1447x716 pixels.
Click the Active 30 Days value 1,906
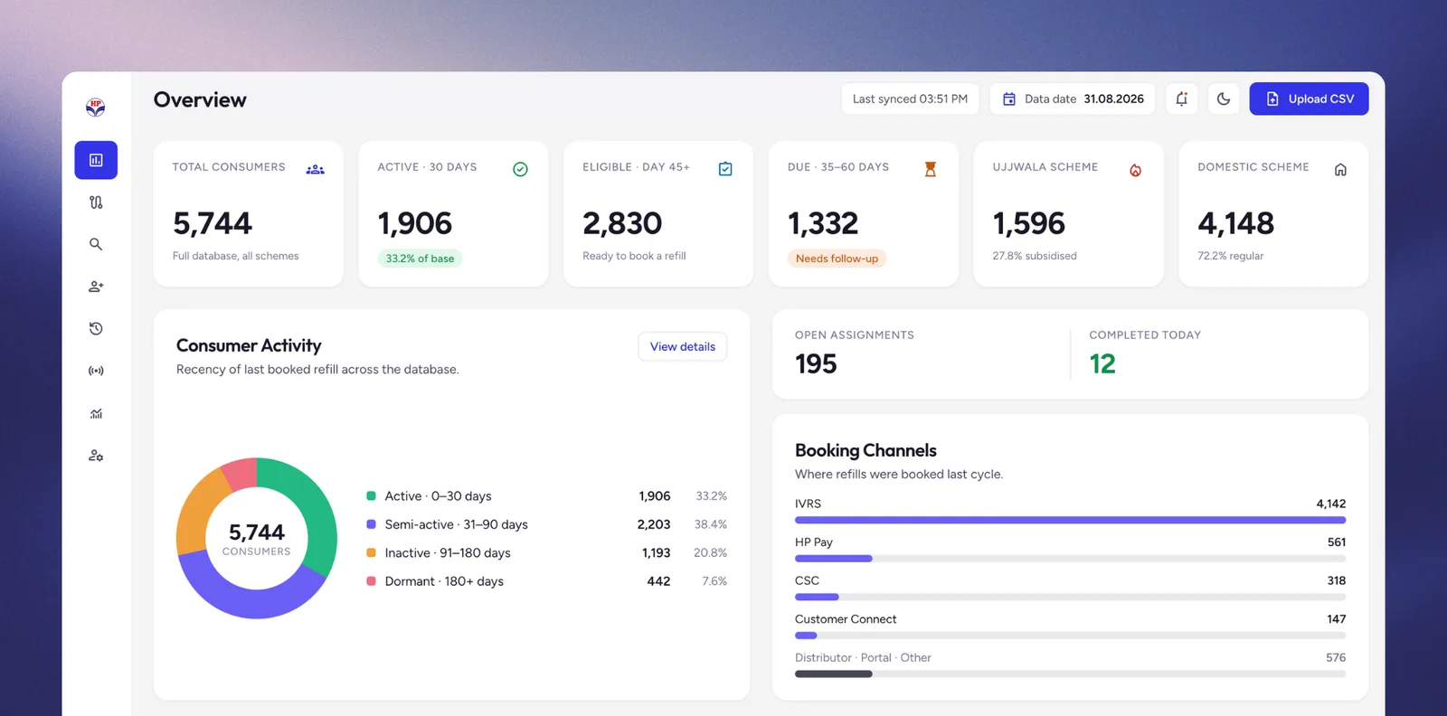[415, 223]
